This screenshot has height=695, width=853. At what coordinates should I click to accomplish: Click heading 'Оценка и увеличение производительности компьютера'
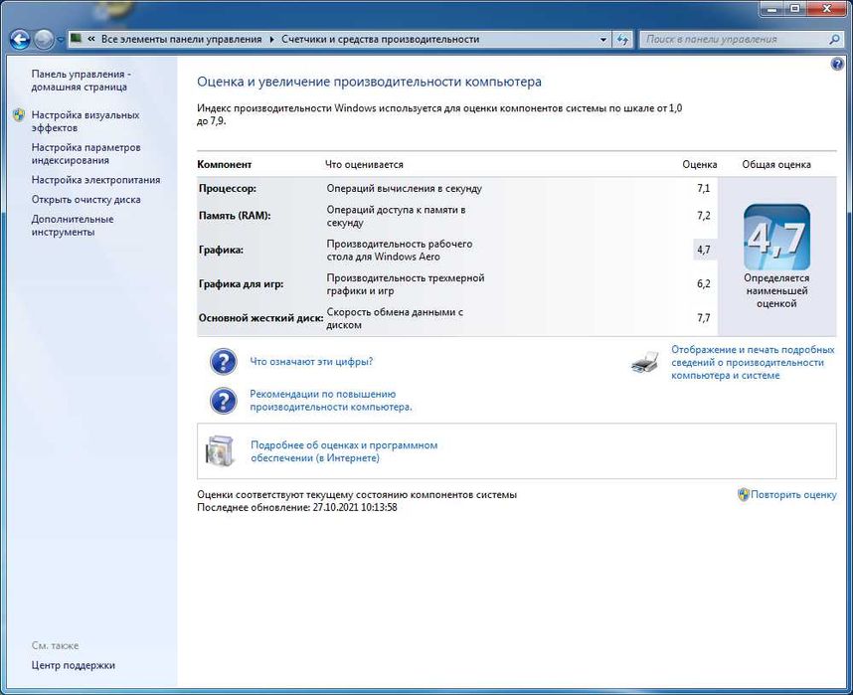point(369,82)
